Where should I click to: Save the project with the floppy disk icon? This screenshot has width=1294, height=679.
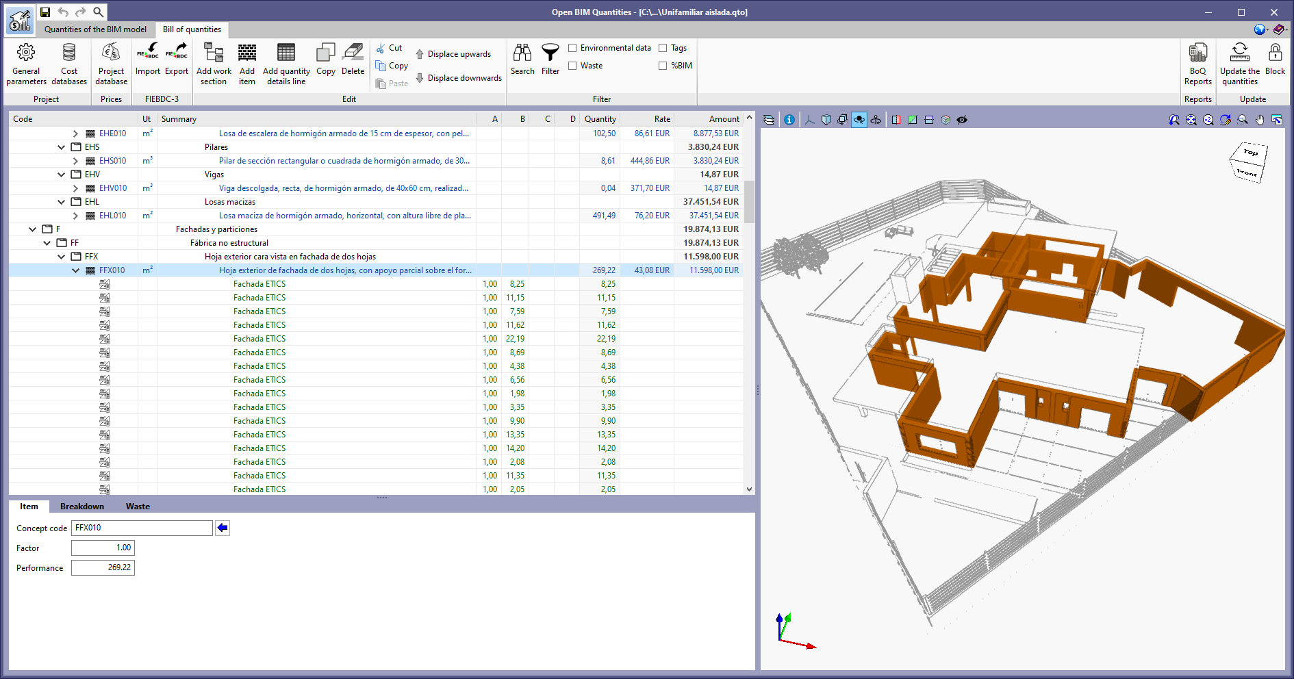click(45, 12)
